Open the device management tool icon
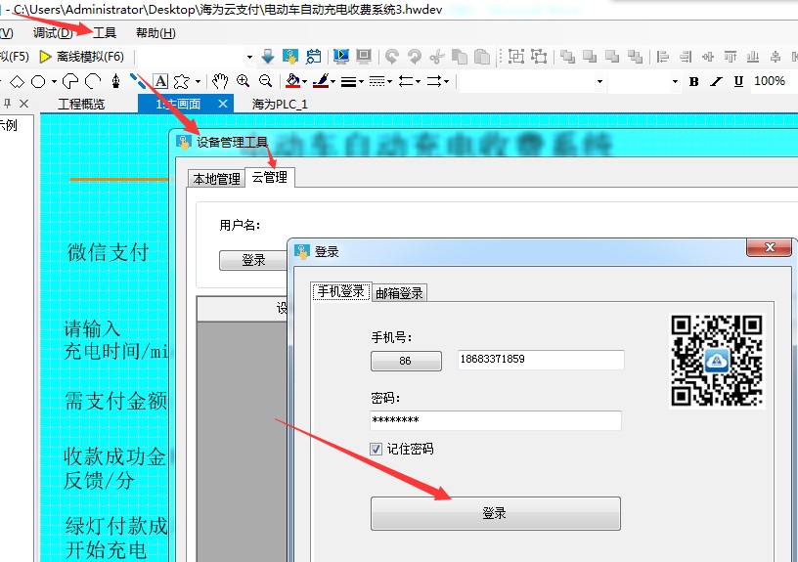 coord(289,57)
